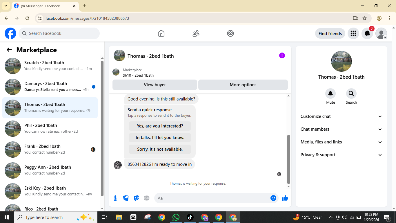Click the Find friends button
This screenshot has height=223, width=396.
(330, 33)
